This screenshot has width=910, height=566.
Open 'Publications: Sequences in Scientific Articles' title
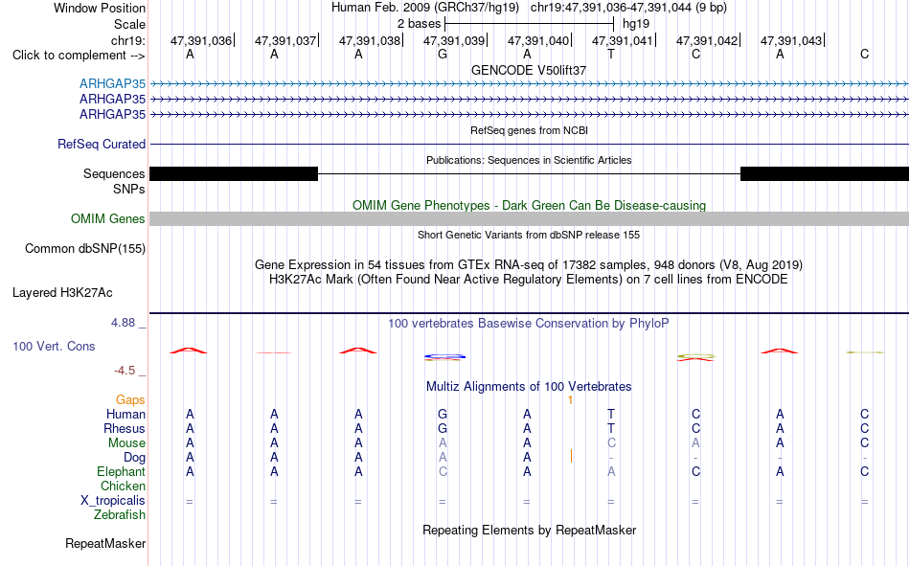click(529, 160)
